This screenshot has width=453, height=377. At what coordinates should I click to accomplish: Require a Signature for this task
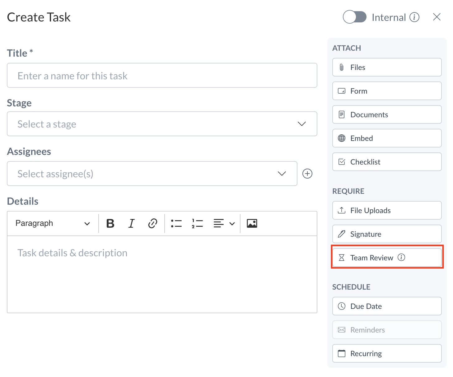[387, 234]
